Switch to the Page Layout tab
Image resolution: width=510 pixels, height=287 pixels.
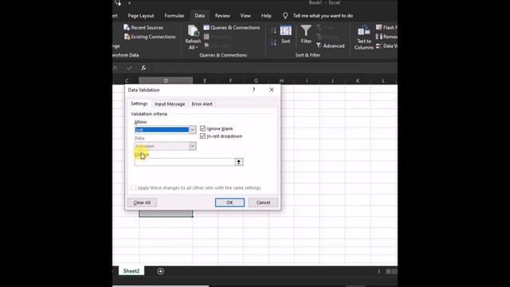pyautogui.click(x=141, y=16)
